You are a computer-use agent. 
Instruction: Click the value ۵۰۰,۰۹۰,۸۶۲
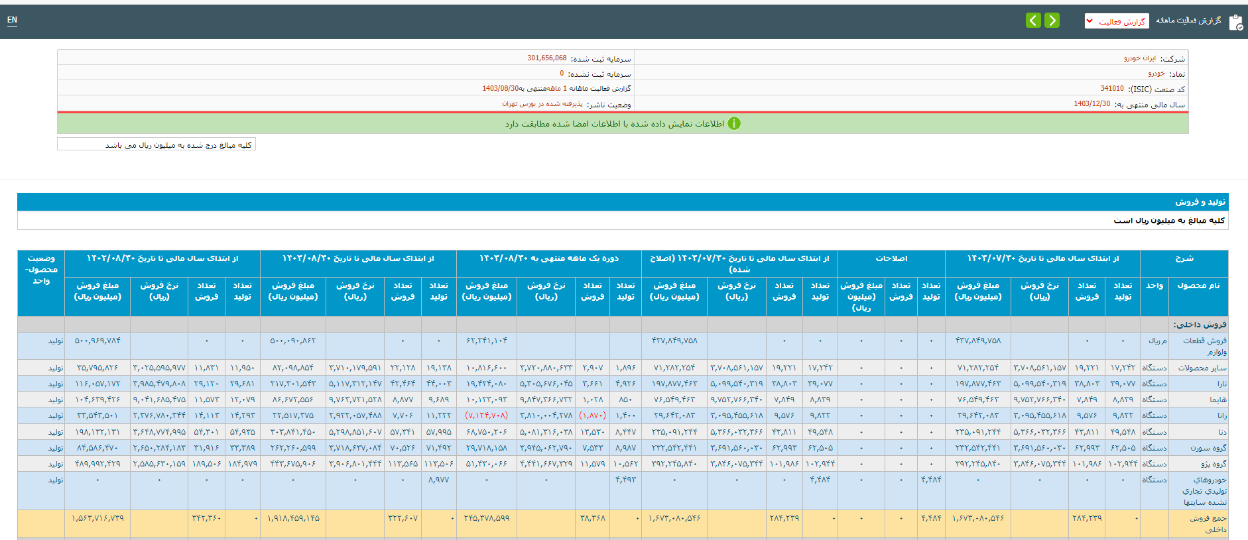click(292, 341)
